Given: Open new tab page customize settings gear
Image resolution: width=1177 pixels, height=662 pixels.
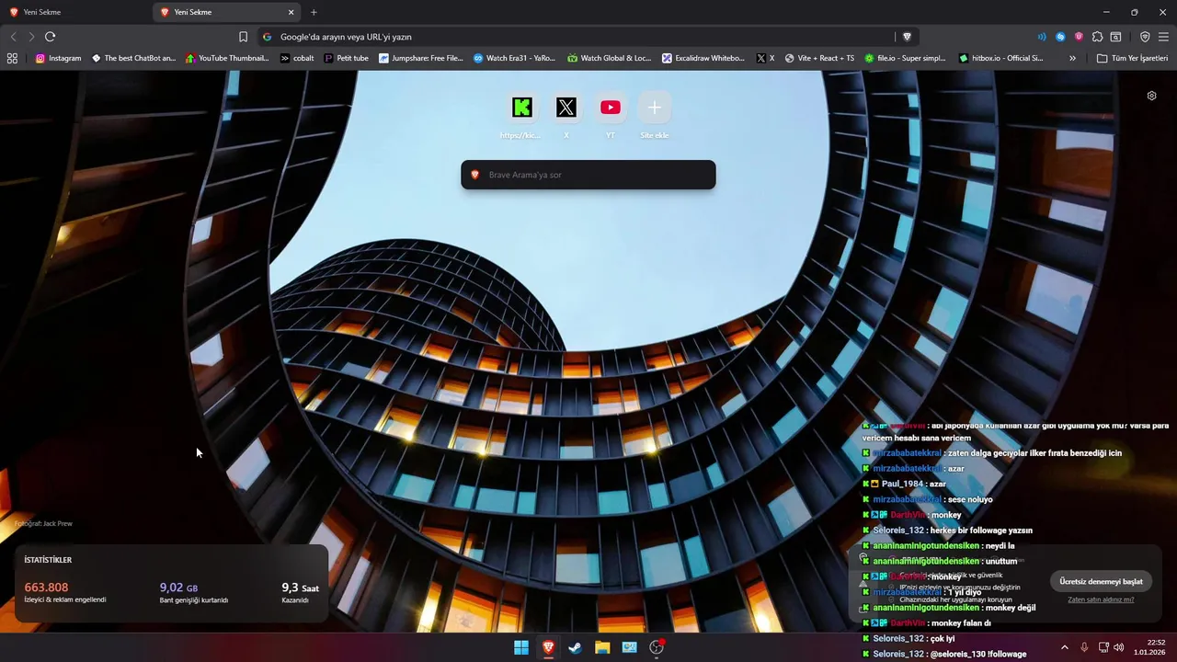Looking at the screenshot, I should [x=1151, y=96].
